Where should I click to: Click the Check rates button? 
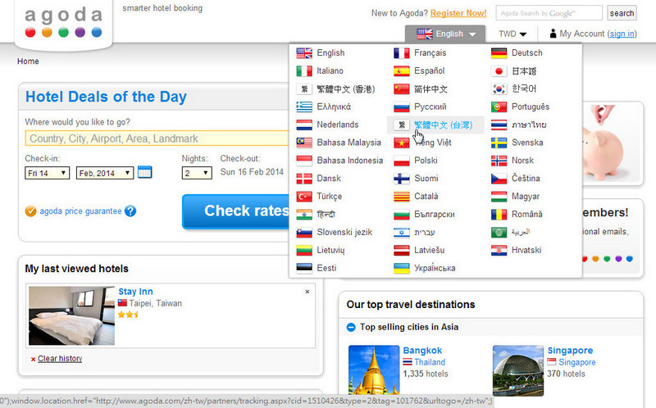[x=235, y=211]
